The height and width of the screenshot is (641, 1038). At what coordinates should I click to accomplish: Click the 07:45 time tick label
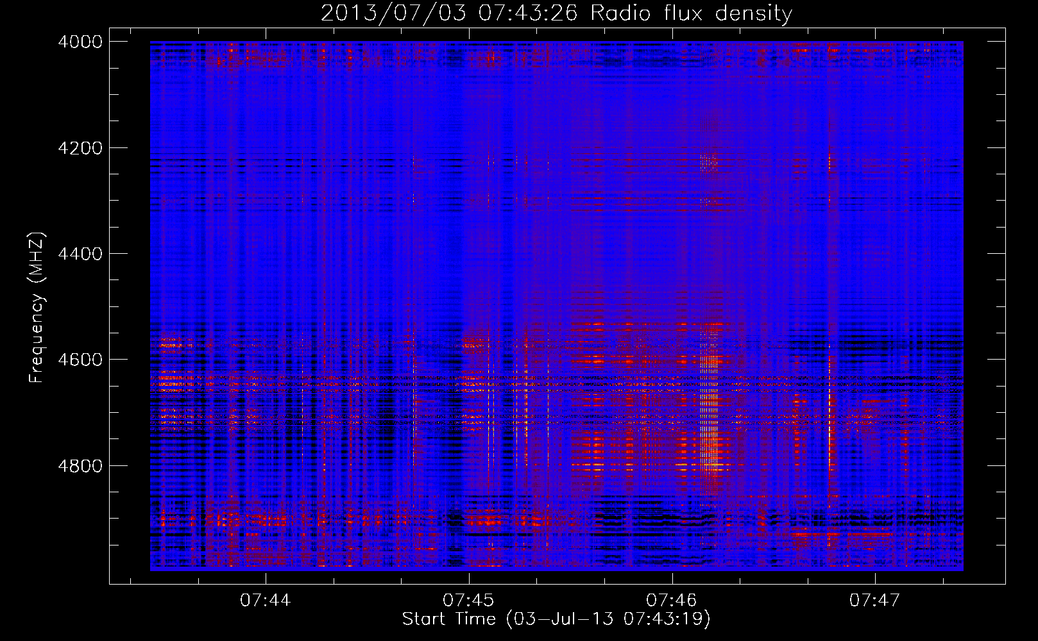click(x=469, y=601)
